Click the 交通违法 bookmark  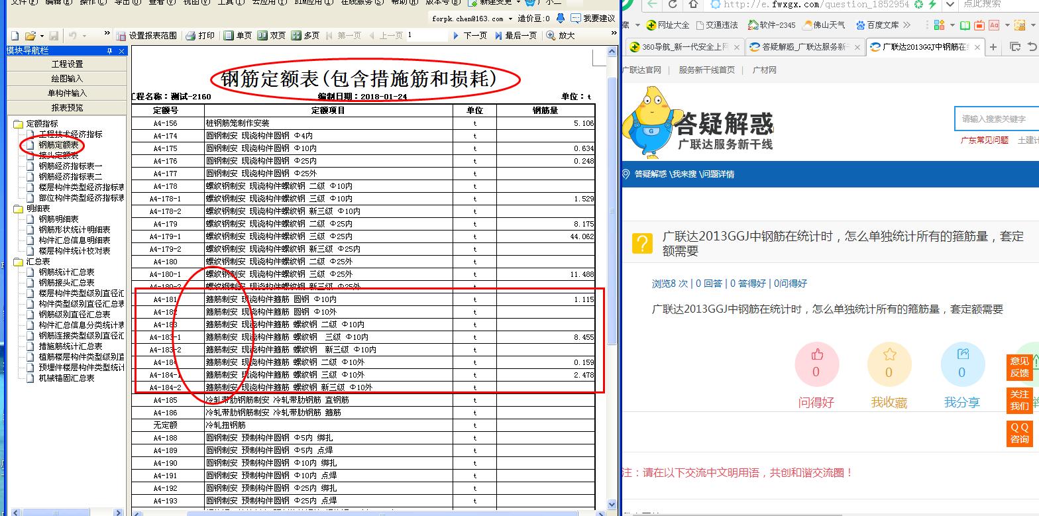[x=716, y=25]
